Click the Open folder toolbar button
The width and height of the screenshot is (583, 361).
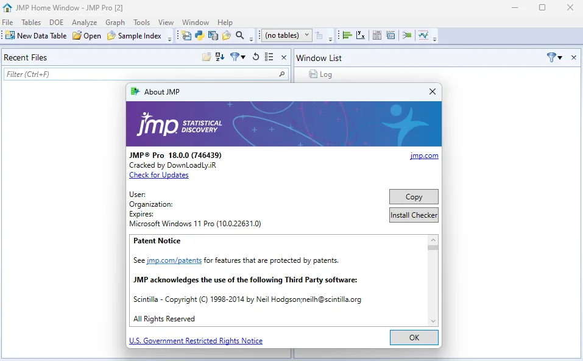(x=87, y=36)
